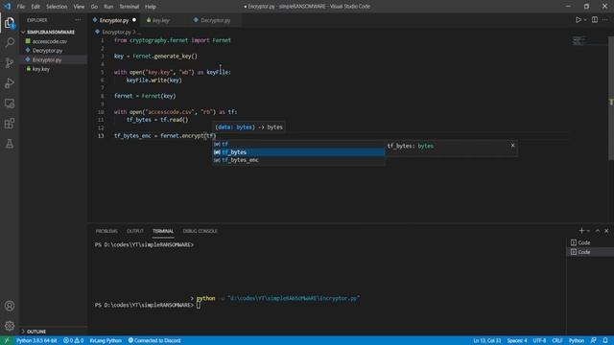Change indentation via Spaces: 4
The width and height of the screenshot is (614, 345).
pyautogui.click(x=517, y=340)
